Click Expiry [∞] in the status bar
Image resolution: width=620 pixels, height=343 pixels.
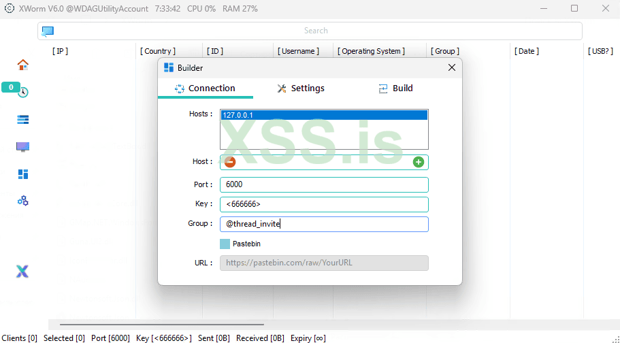point(308,338)
